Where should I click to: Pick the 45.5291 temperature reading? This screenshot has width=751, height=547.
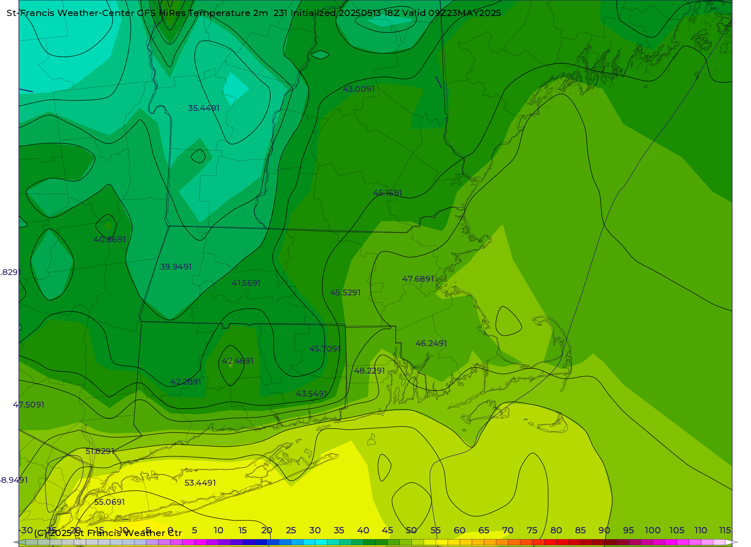(345, 293)
